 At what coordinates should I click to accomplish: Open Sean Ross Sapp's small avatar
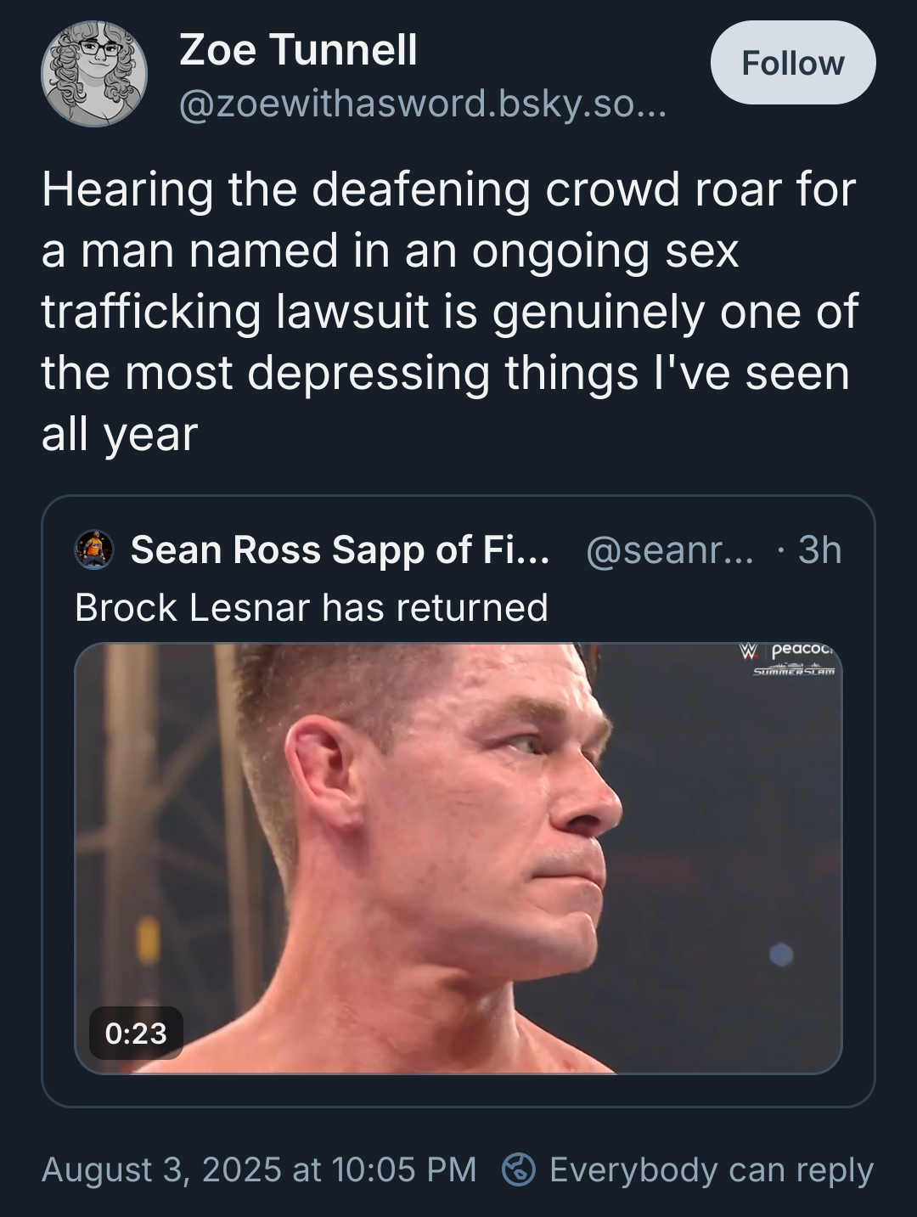coord(94,549)
